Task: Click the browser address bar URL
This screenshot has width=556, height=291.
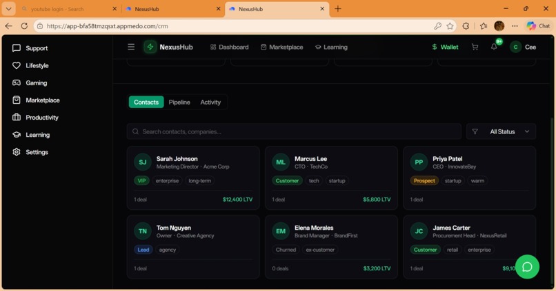Action: (108, 26)
